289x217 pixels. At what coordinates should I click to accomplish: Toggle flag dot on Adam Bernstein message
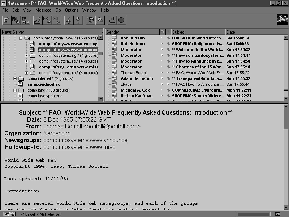(162, 78)
